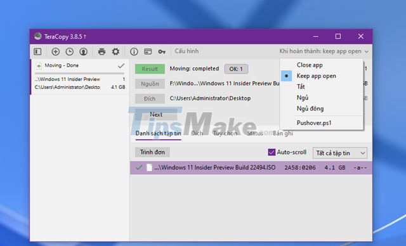
Task: Click the green check mark beside Moving - Done
Action: 121,66
